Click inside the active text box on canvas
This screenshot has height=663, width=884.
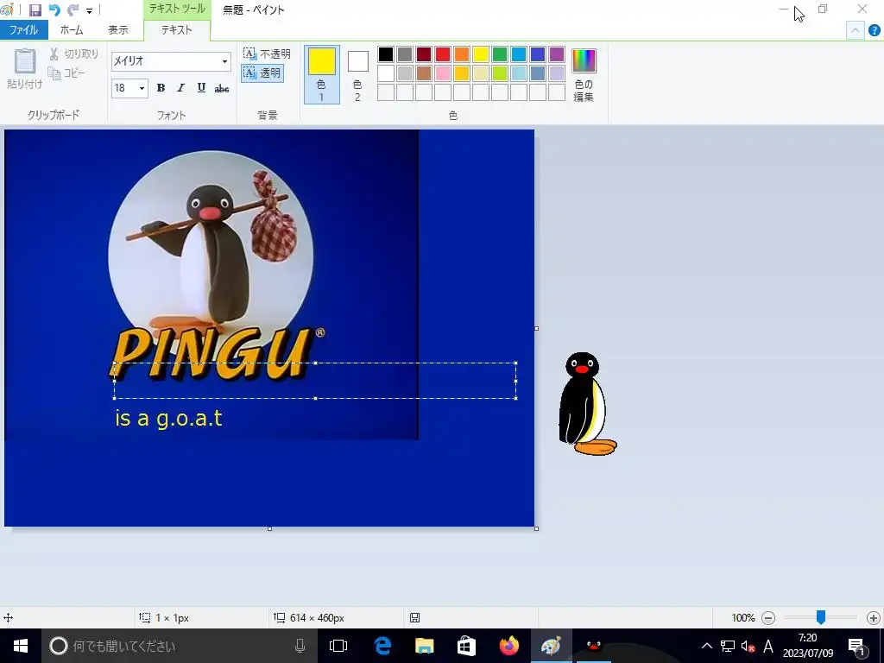(x=315, y=381)
